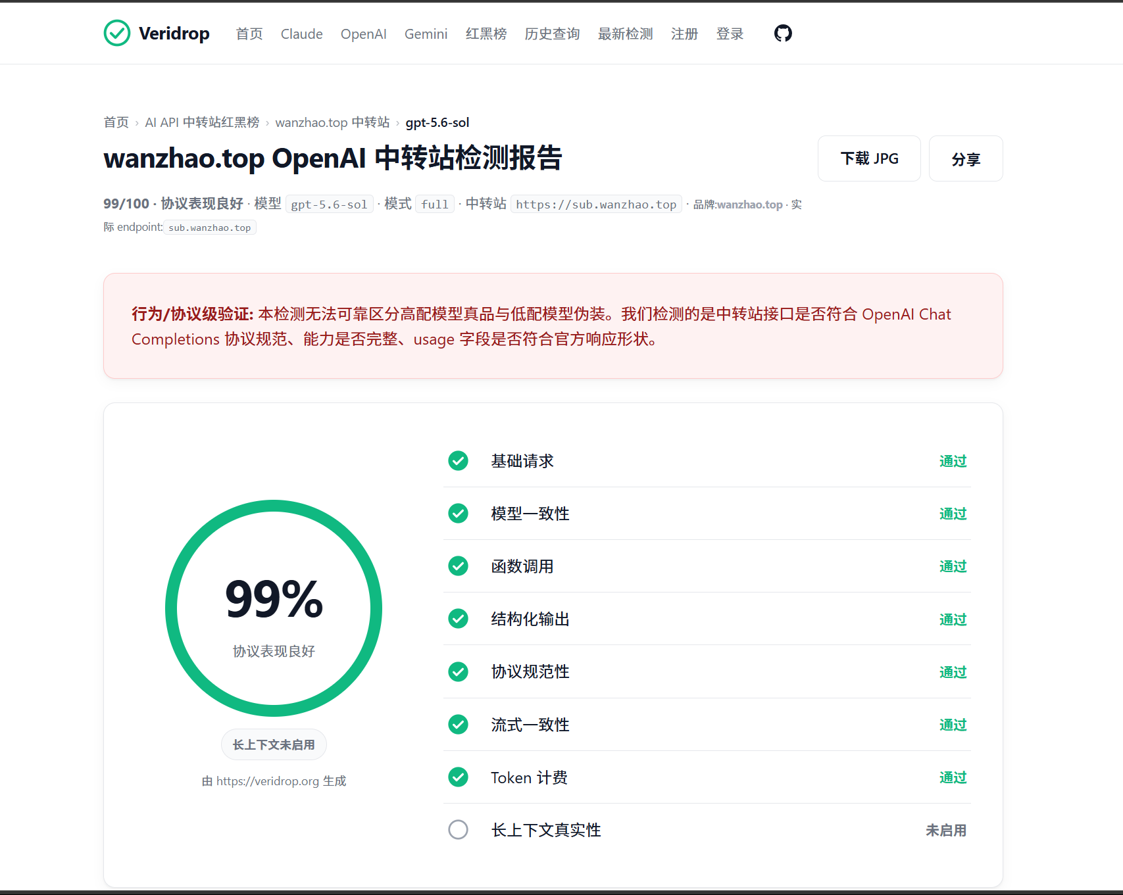The height and width of the screenshot is (895, 1123).
Task: Click green check icon beside 基础请求
Action: pyautogui.click(x=458, y=461)
